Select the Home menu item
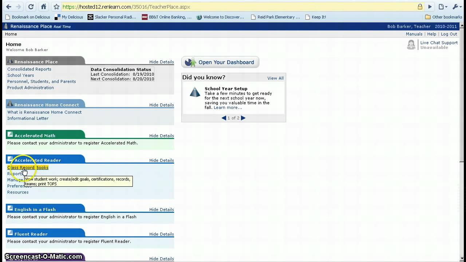This screenshot has height=262, width=466. [x=11, y=34]
